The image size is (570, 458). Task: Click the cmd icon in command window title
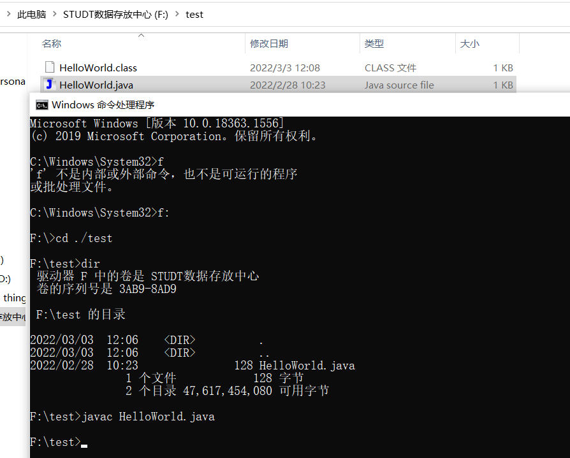pyautogui.click(x=42, y=105)
